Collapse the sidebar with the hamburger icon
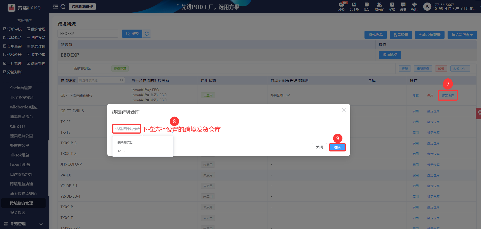Viewport: 481px width, 229px height. click(x=55, y=7)
